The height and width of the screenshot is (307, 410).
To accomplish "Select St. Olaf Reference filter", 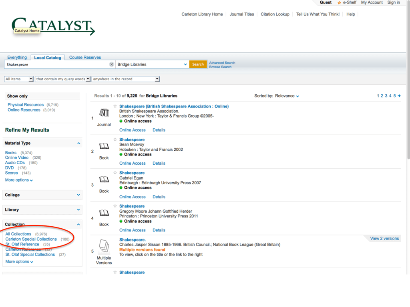I will point(22,244).
